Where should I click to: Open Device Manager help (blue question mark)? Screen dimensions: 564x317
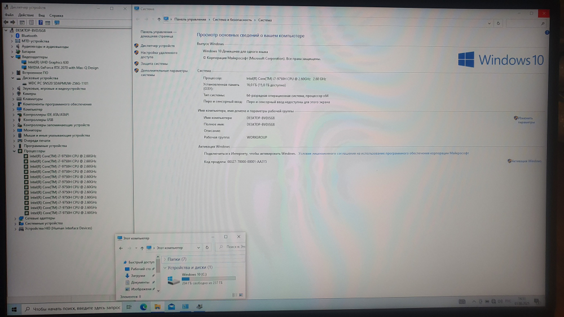(x=40, y=23)
